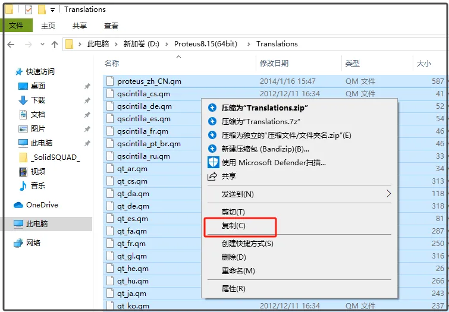Screen dimensions: 449x312
Task: Click the pictures icon beside 图片
Action: [x=23, y=129]
